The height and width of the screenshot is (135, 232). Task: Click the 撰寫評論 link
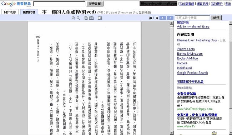coord(183,22)
